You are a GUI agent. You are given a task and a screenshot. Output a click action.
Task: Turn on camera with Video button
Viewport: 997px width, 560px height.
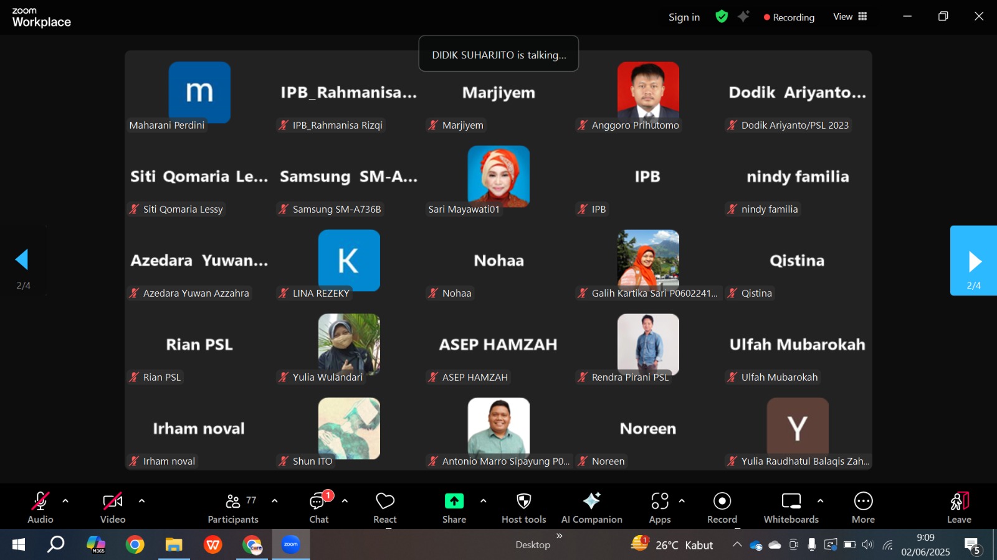[x=113, y=506]
